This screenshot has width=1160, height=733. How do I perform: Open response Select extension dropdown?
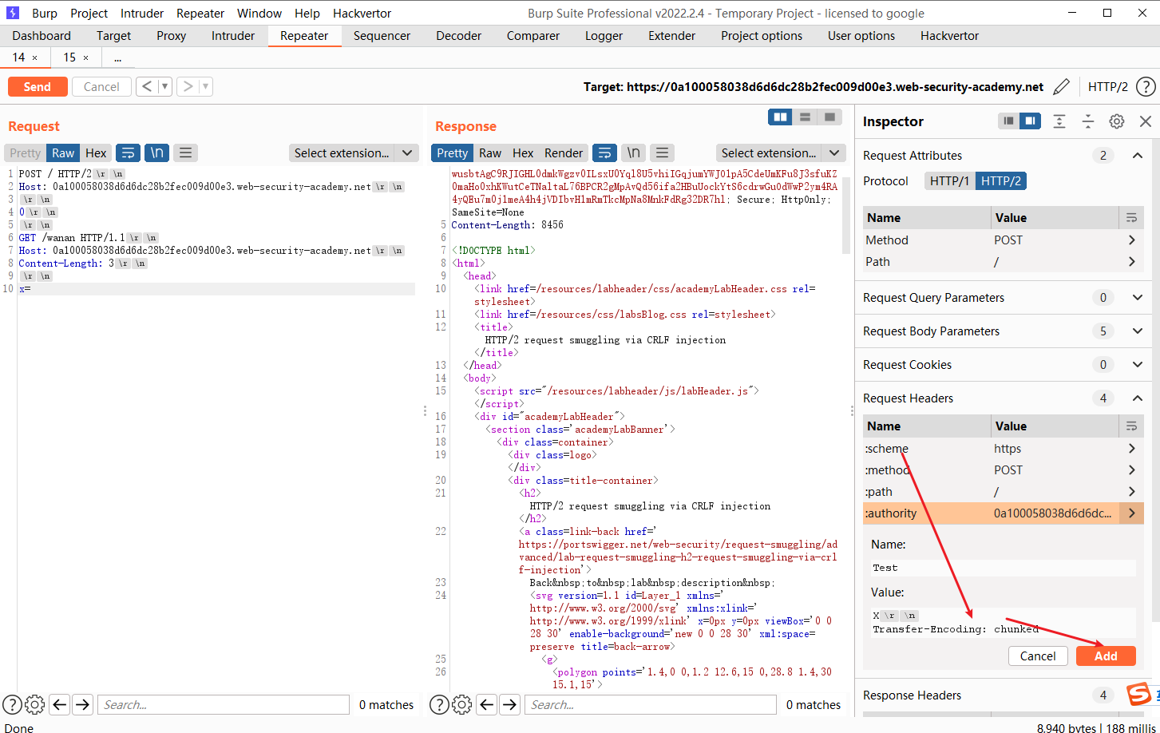781,153
